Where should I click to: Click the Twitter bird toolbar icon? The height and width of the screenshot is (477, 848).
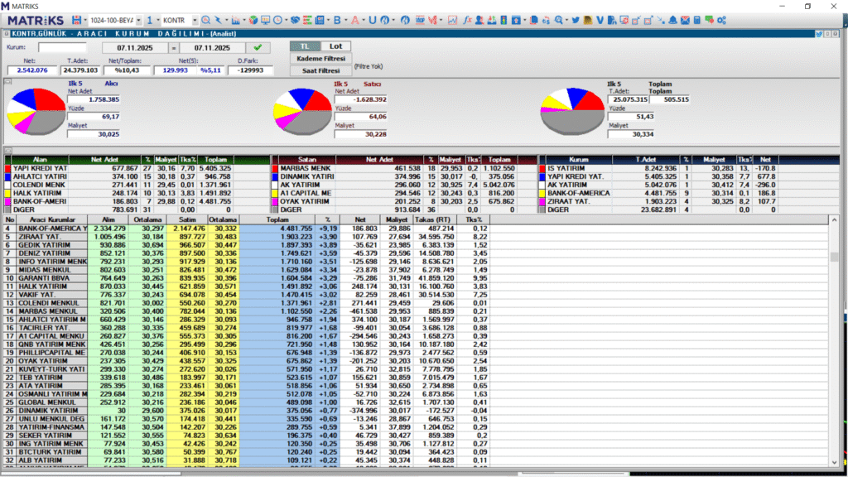click(x=576, y=20)
